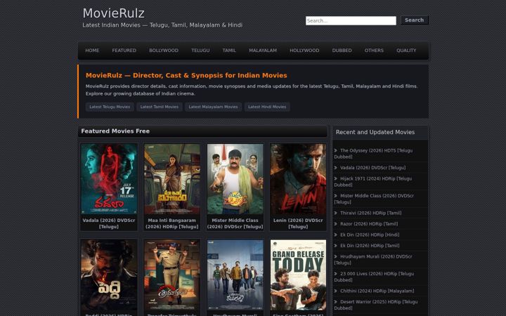
Task: Open the FEATURED menu item
Action: (x=124, y=51)
